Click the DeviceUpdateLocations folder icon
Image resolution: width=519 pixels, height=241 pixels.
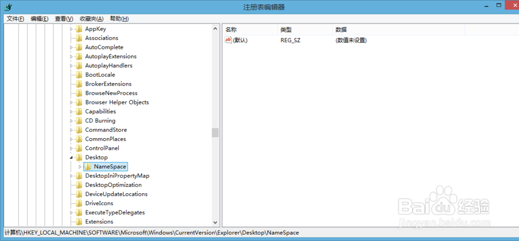79,194
